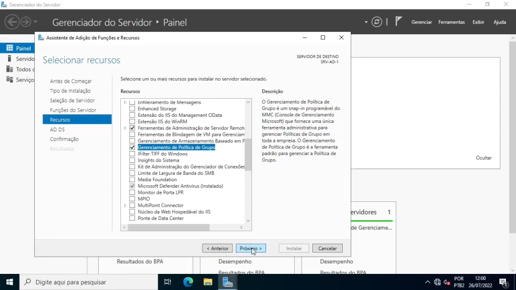Cancel the add roles wizard
Image resolution: width=516 pixels, height=290 pixels.
(328, 249)
